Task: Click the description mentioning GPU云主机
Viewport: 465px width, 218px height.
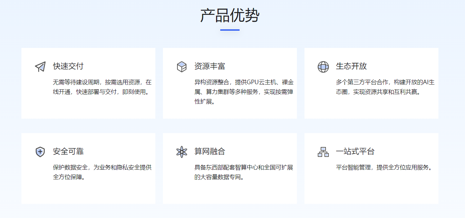Action: click(244, 92)
